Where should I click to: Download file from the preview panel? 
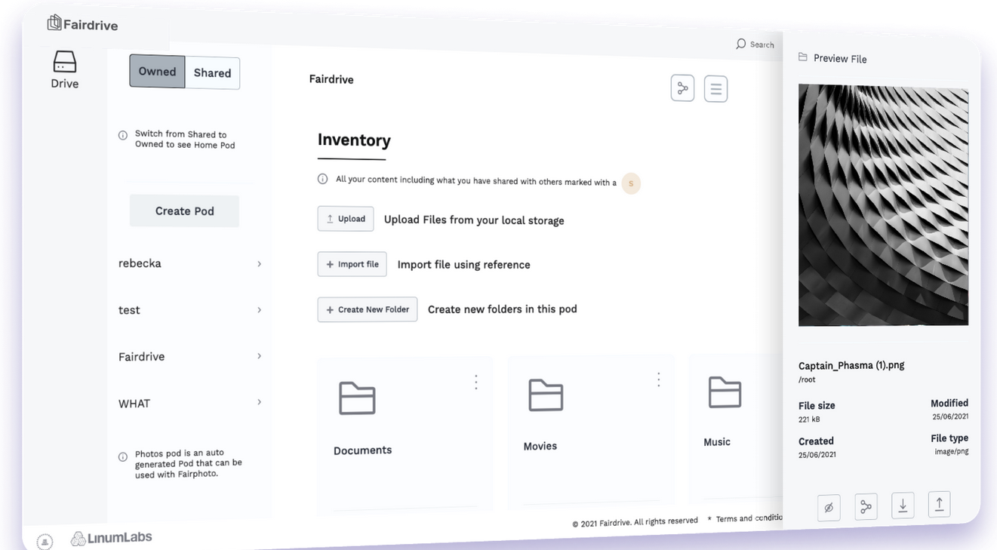903,505
